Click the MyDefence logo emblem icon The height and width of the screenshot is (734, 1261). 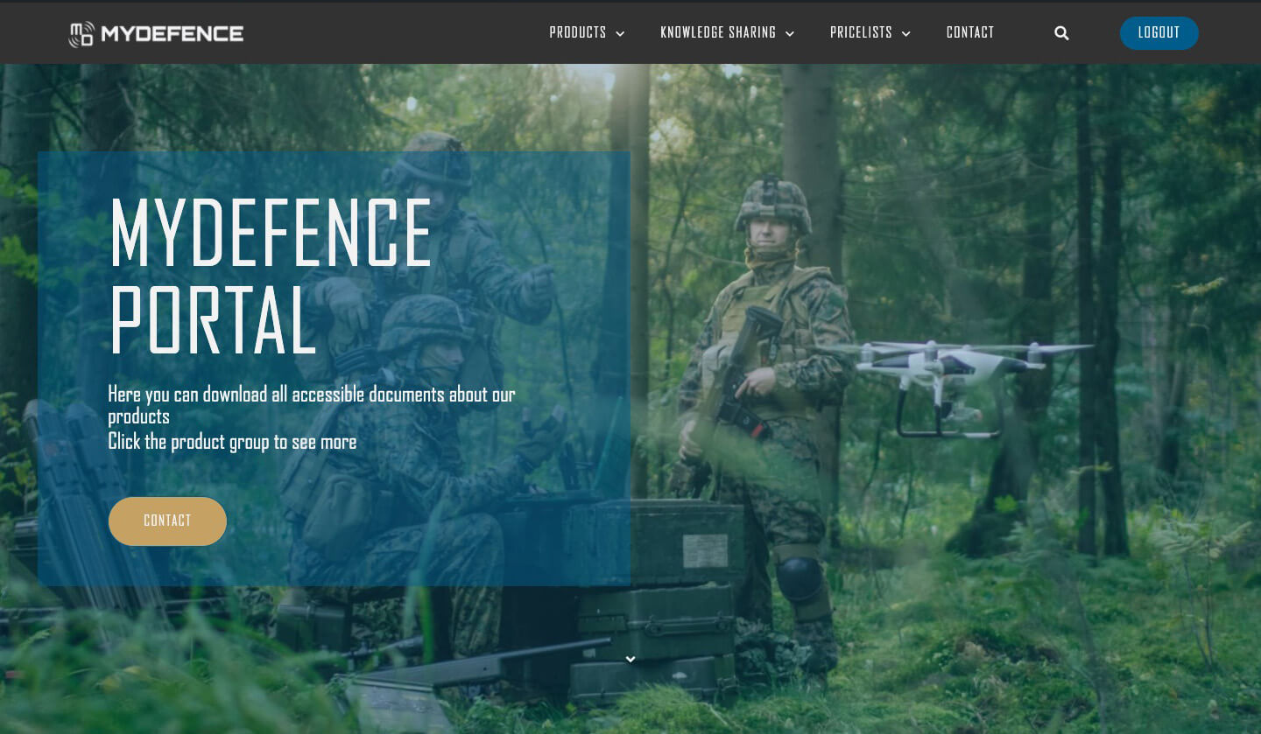pos(81,34)
